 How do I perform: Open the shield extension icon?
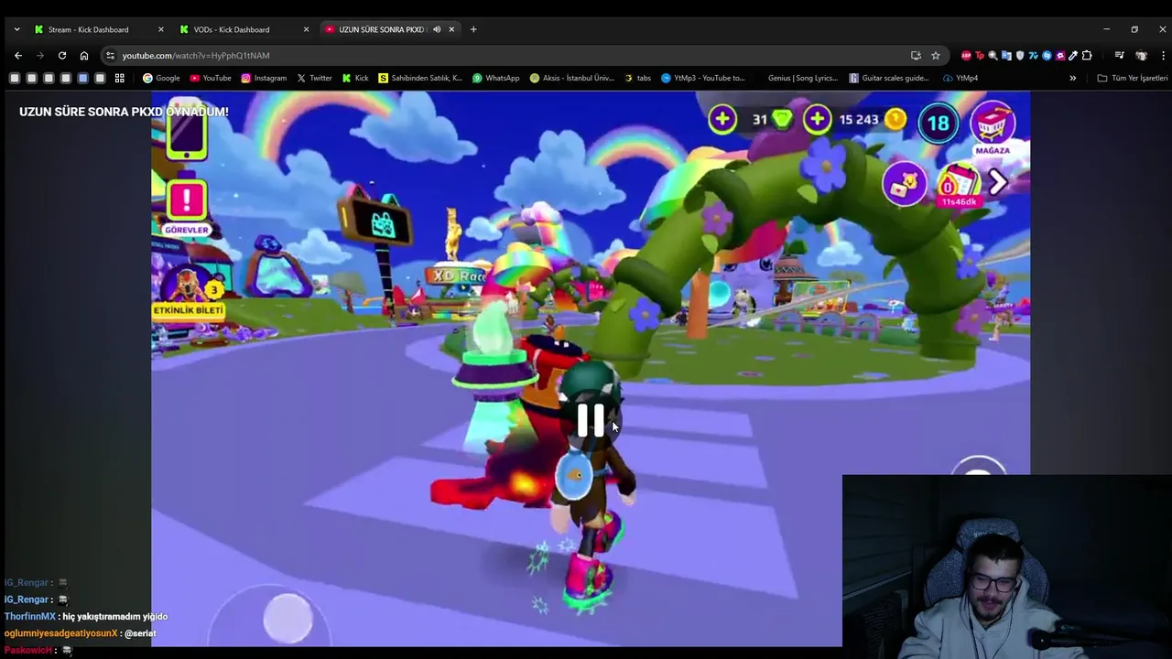tap(1020, 55)
